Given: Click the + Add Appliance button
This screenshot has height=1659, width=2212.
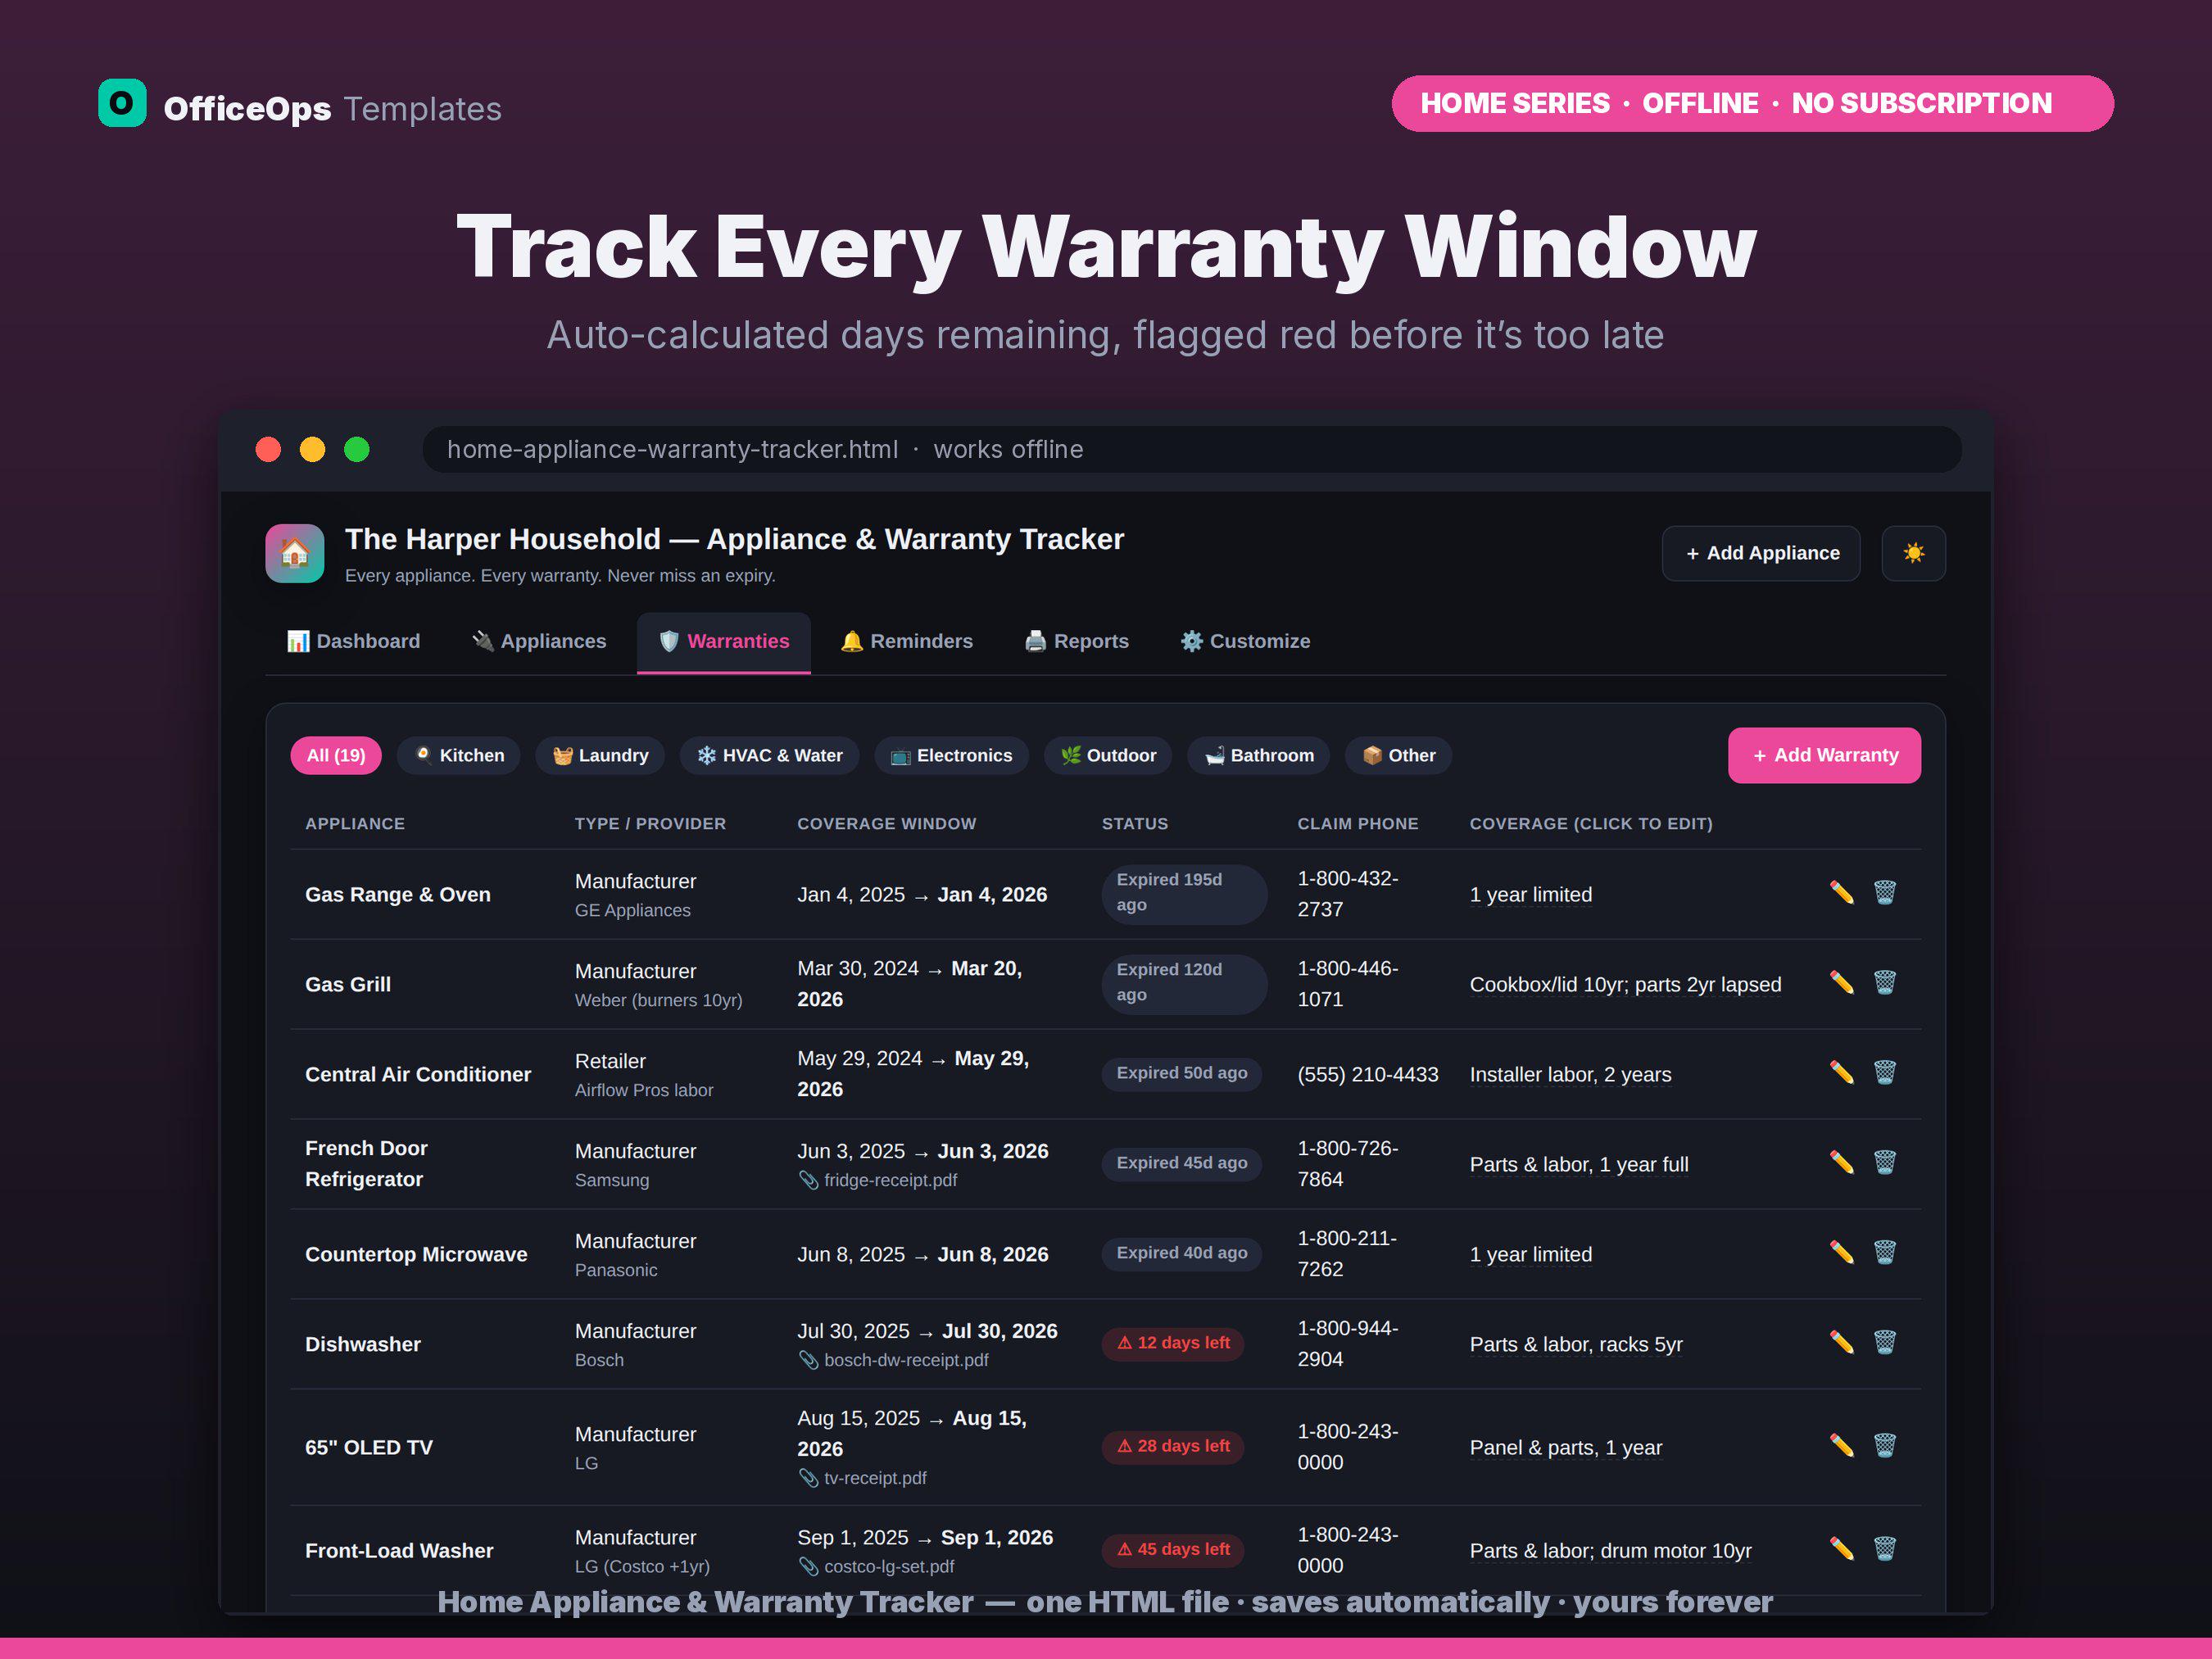Looking at the screenshot, I should point(1761,553).
